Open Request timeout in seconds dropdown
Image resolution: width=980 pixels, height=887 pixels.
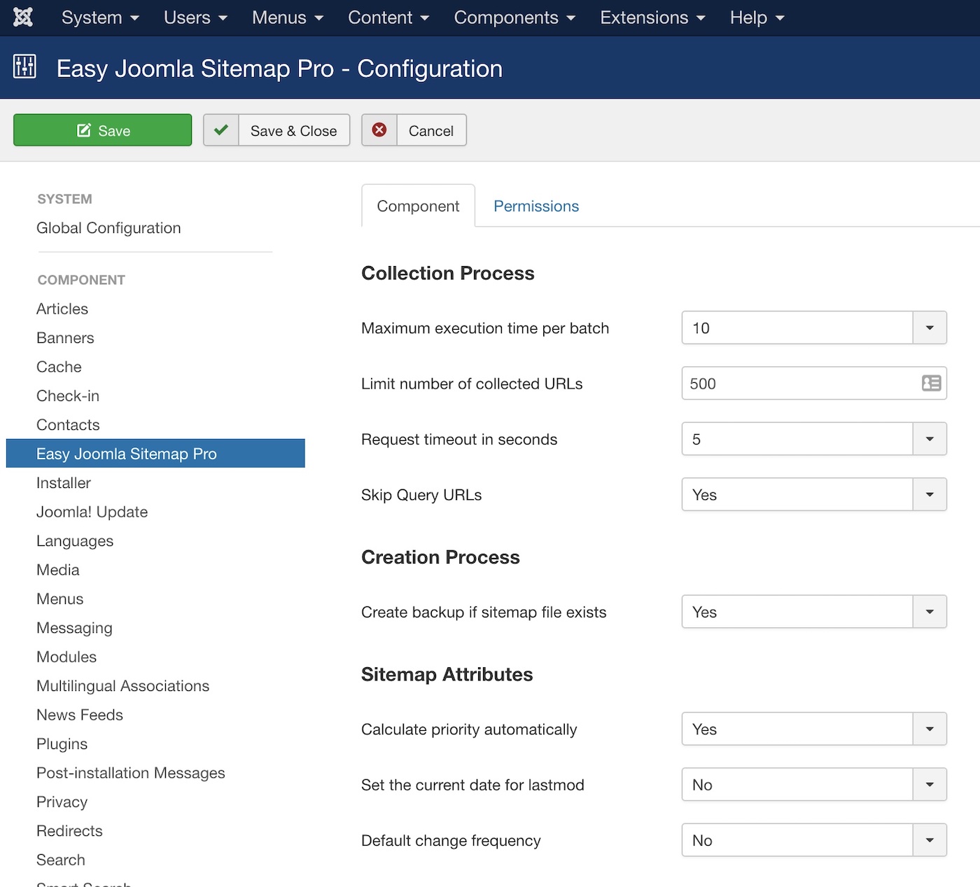click(814, 439)
